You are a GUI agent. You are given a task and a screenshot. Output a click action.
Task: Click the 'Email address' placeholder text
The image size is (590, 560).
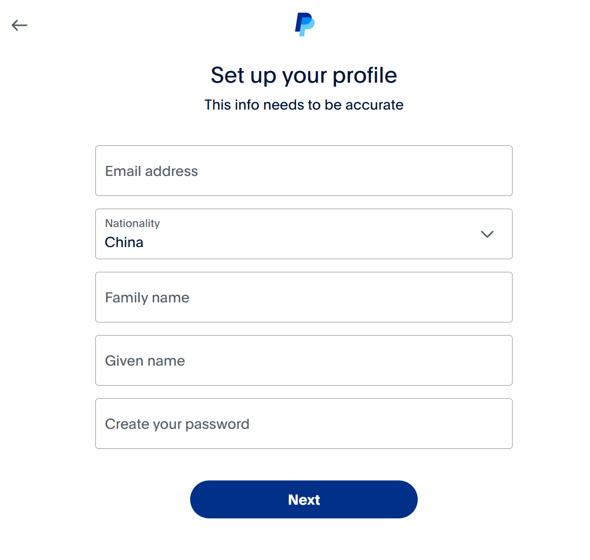pyautogui.click(x=152, y=171)
